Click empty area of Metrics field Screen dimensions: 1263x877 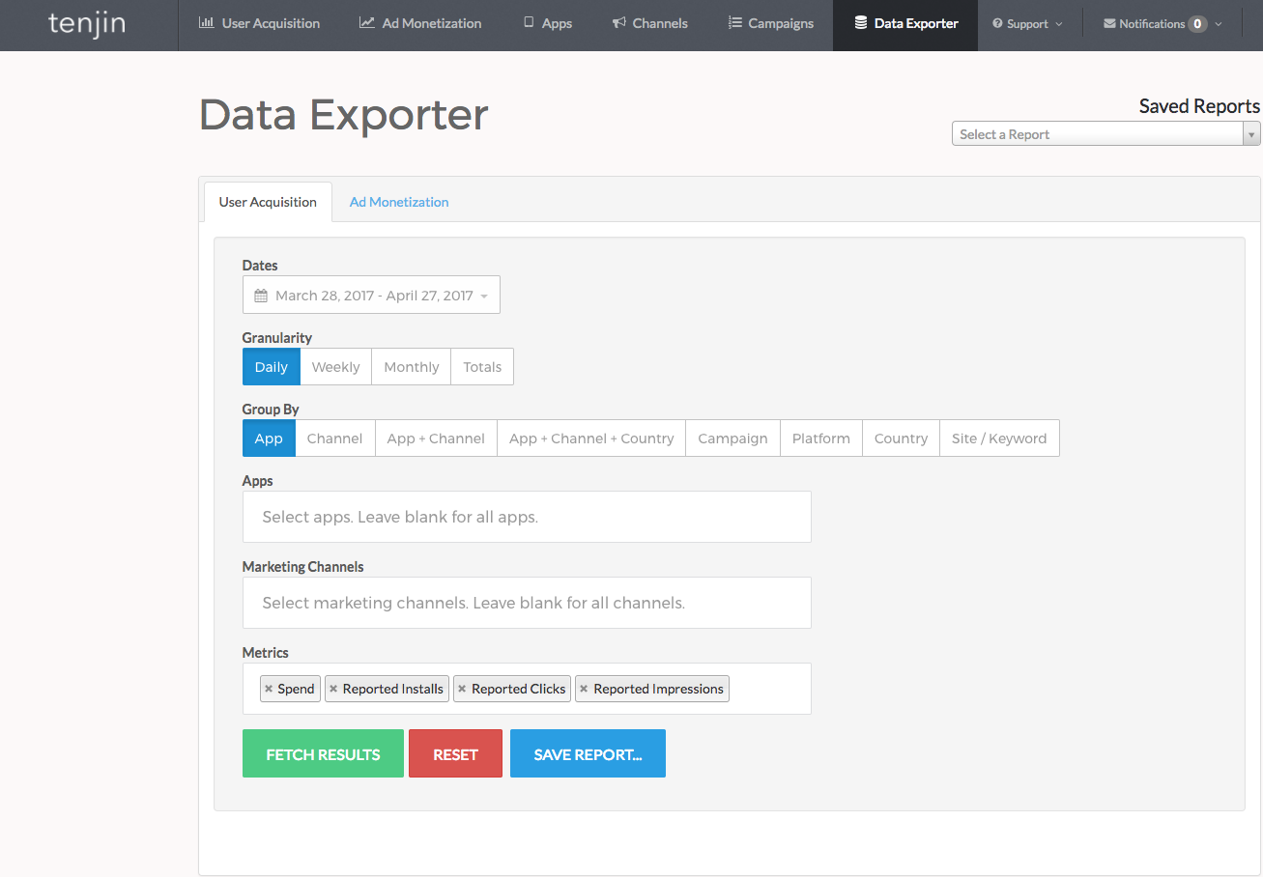coord(770,689)
